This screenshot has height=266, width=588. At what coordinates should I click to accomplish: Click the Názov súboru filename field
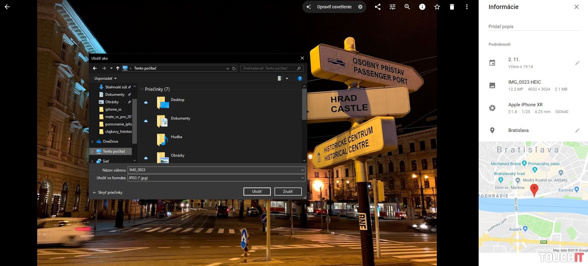point(214,170)
